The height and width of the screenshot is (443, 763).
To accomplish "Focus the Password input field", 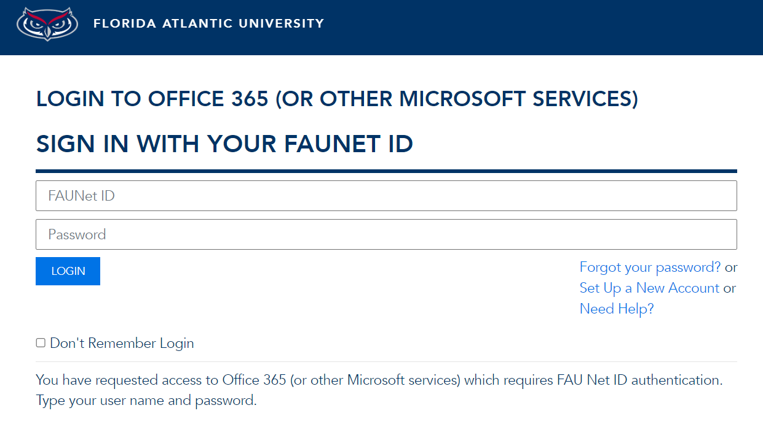I will point(386,234).
